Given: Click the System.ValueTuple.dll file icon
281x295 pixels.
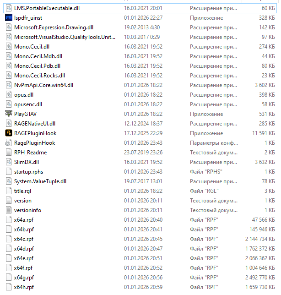Looking at the screenshot, I should 9,181.
